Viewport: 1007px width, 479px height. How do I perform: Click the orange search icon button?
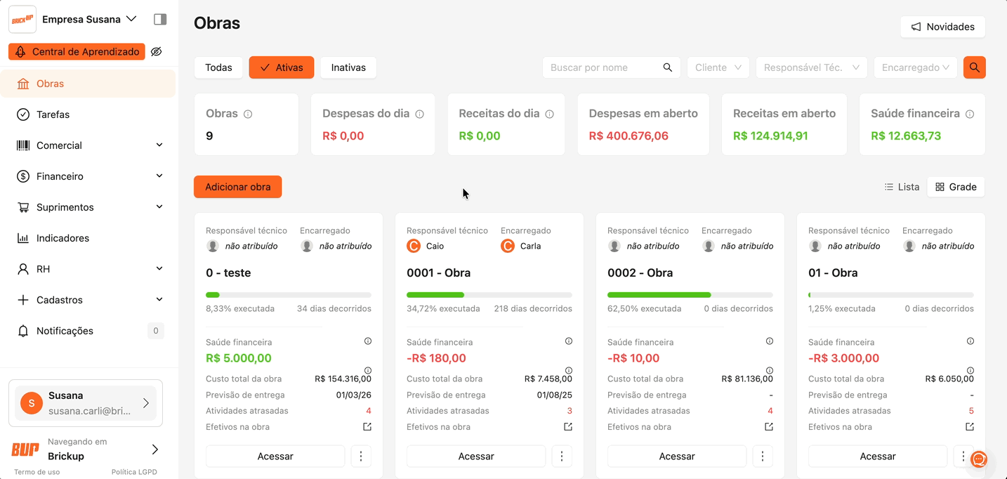974,67
